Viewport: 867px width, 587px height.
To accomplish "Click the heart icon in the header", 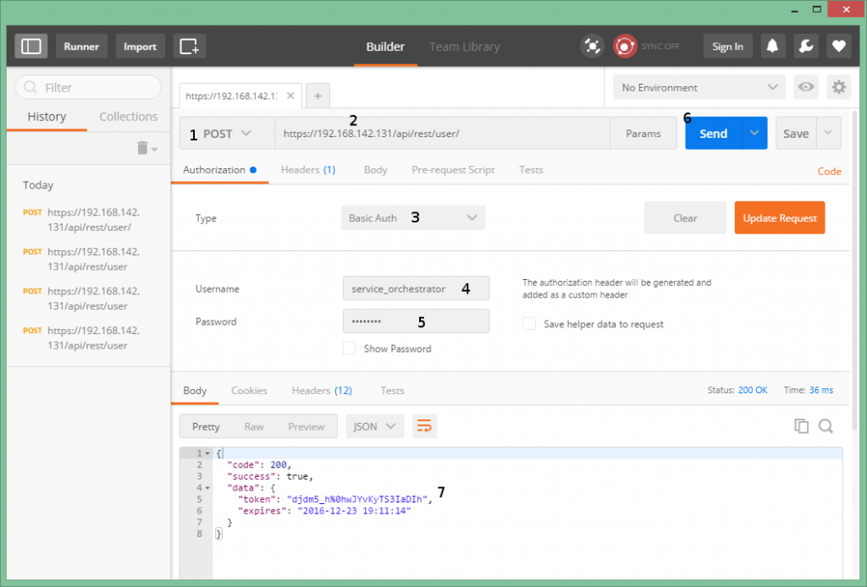I will 838,46.
